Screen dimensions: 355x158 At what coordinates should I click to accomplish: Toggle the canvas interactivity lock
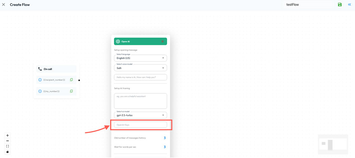point(7,152)
